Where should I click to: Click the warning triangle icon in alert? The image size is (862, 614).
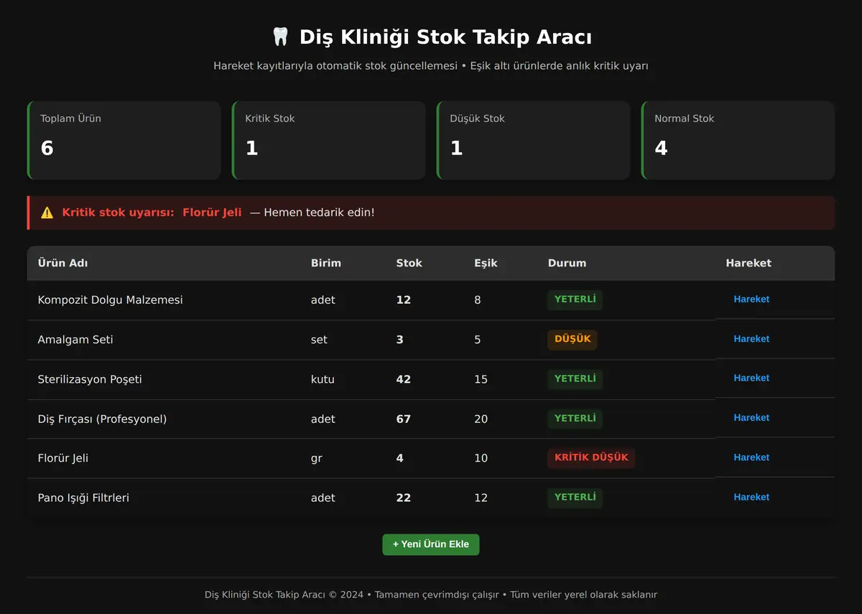point(47,213)
